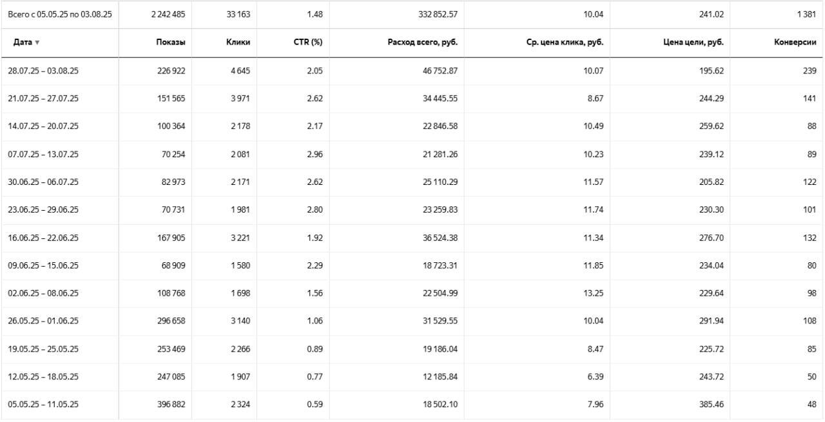
Task: Click total conversions value 1 381
Action: (806, 14)
